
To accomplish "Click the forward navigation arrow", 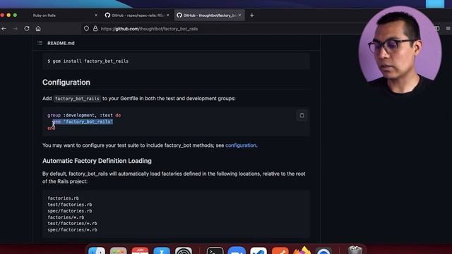I will click(x=16, y=28).
